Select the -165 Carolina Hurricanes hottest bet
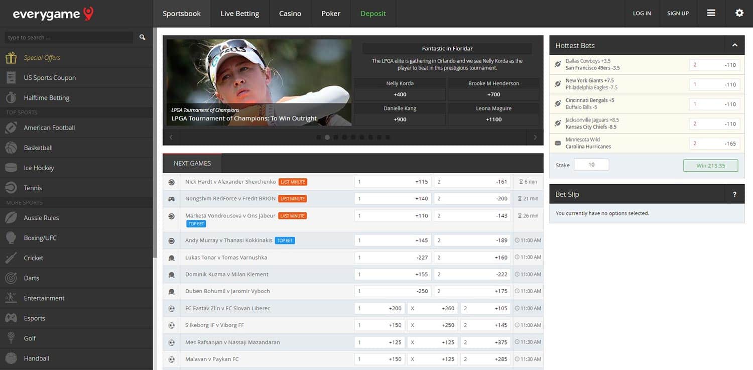Screen dimensions: 753x370 (x=714, y=144)
